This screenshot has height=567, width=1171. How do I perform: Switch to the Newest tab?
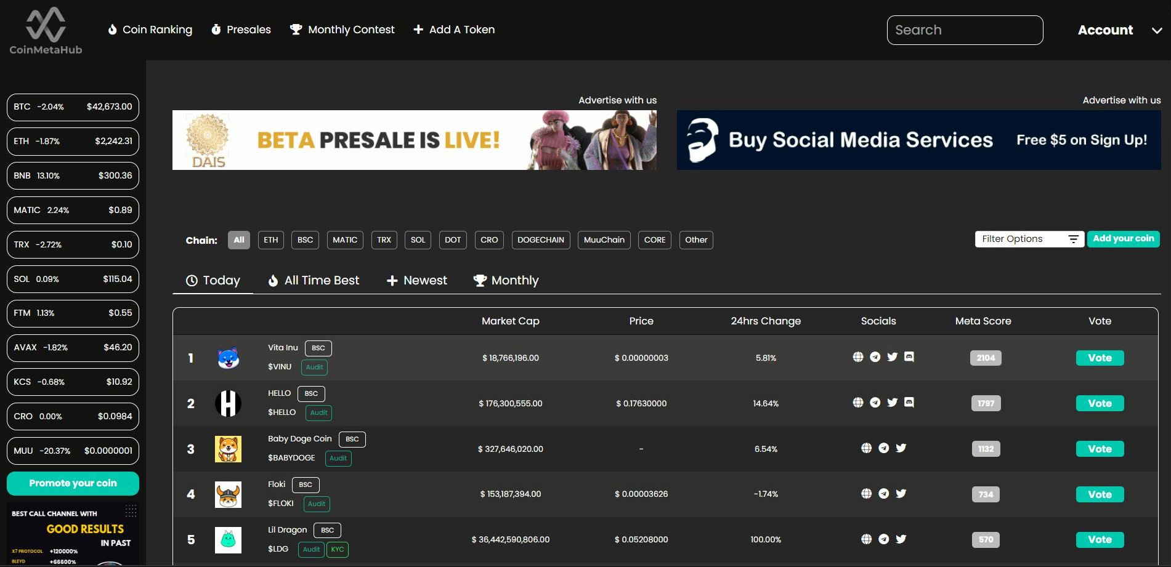[417, 281]
